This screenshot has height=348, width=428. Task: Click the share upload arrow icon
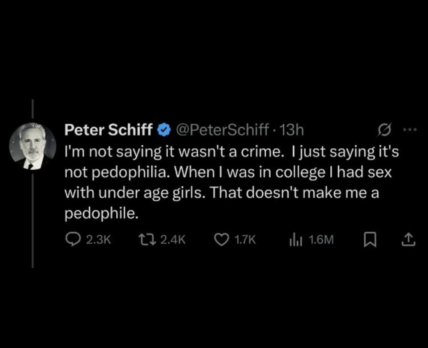(x=407, y=240)
